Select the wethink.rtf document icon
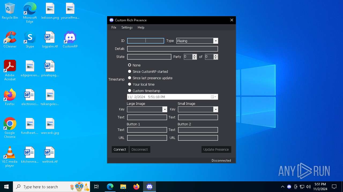This screenshot has width=343, height=192. coord(50,155)
